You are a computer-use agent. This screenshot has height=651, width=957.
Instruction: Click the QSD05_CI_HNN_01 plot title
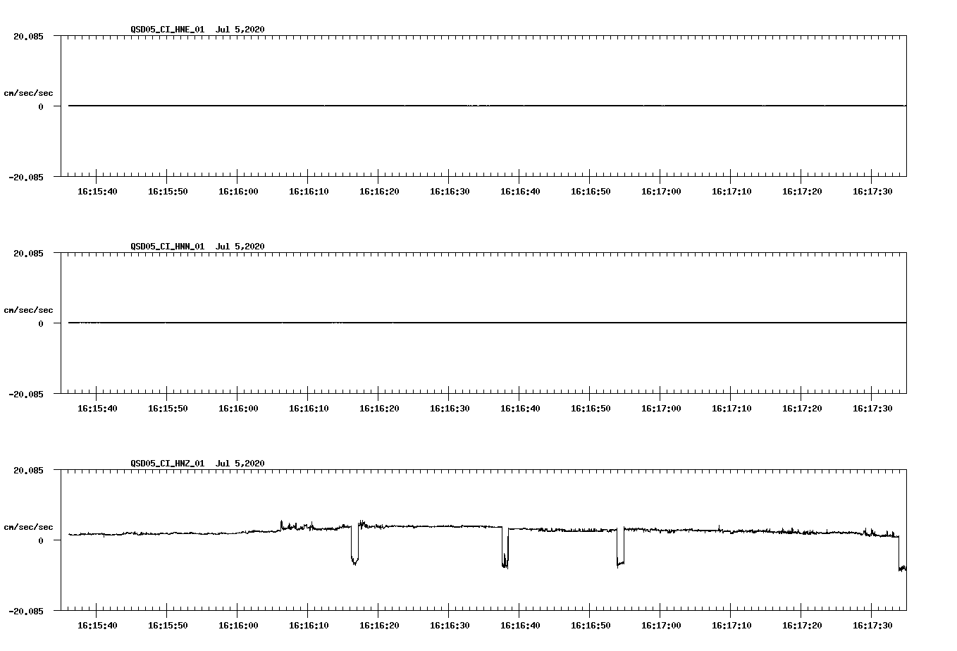pyautogui.click(x=198, y=247)
